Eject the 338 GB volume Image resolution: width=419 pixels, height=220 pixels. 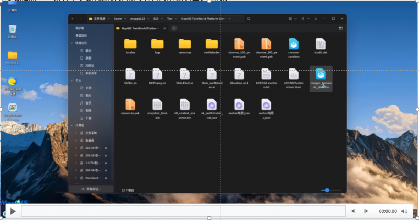tap(106, 155)
